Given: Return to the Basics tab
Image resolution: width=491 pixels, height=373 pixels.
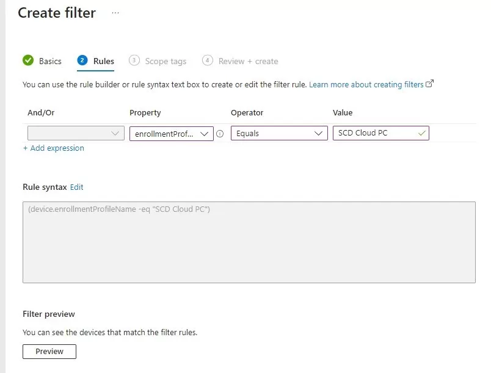Looking at the screenshot, I should point(48,61).
